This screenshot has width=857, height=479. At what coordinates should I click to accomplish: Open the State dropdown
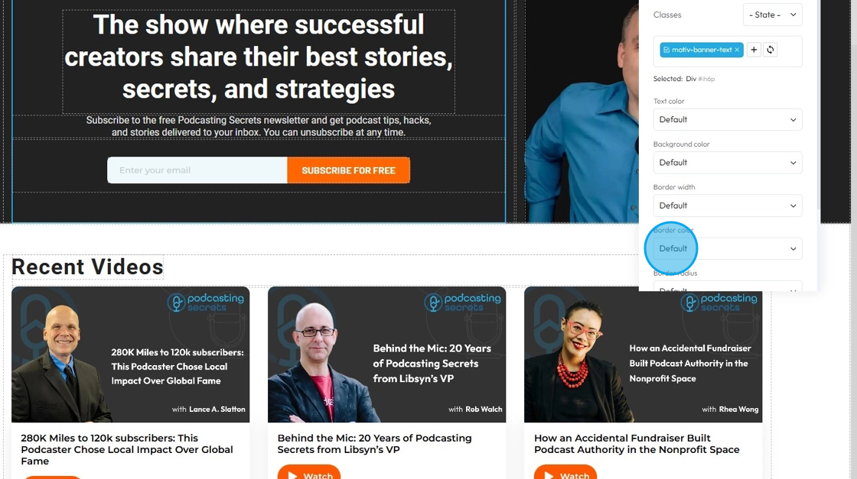(x=772, y=15)
